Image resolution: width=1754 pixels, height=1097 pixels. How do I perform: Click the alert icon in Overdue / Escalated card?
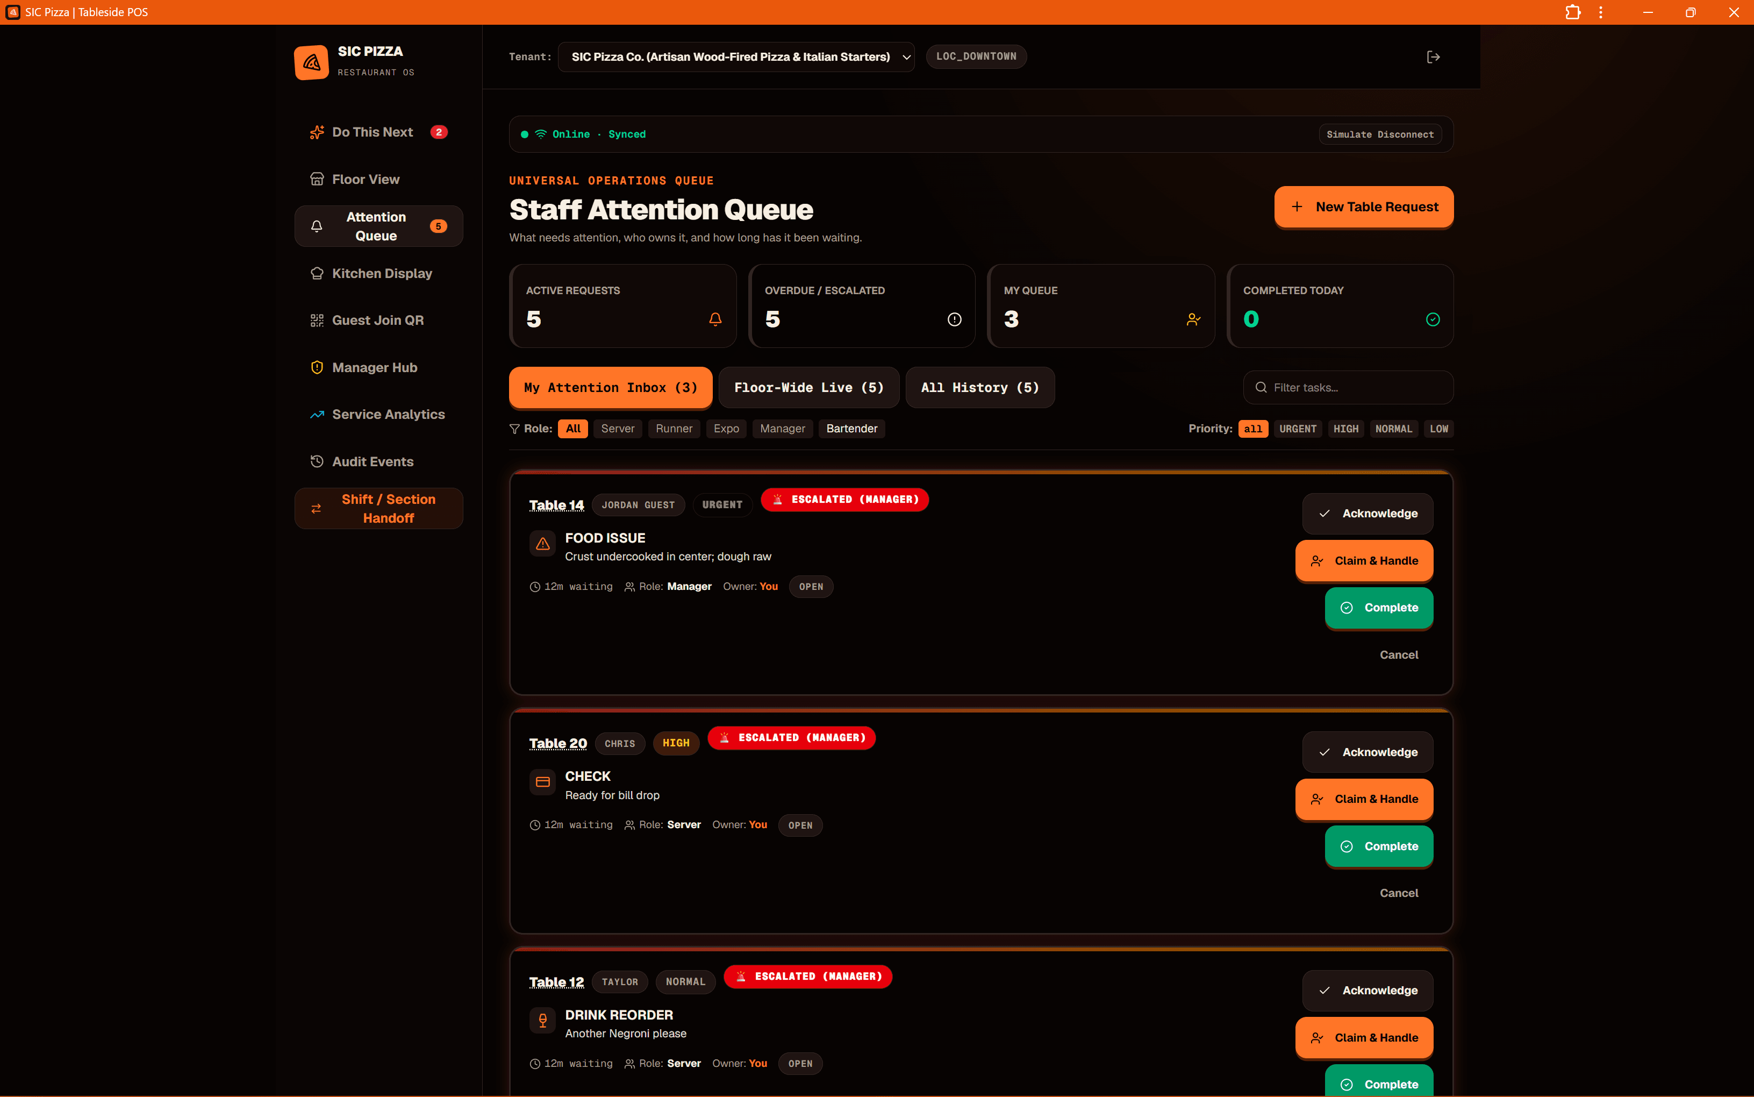click(x=954, y=319)
